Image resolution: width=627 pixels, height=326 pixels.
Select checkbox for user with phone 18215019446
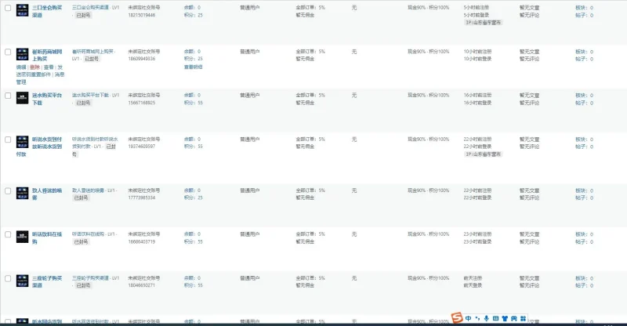8,8
